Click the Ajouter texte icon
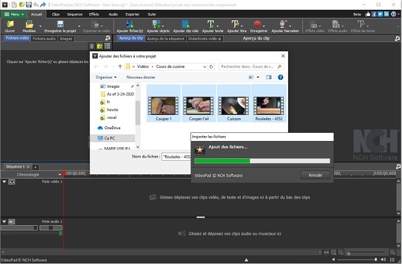Screen dimensions: 402x264 210,24
